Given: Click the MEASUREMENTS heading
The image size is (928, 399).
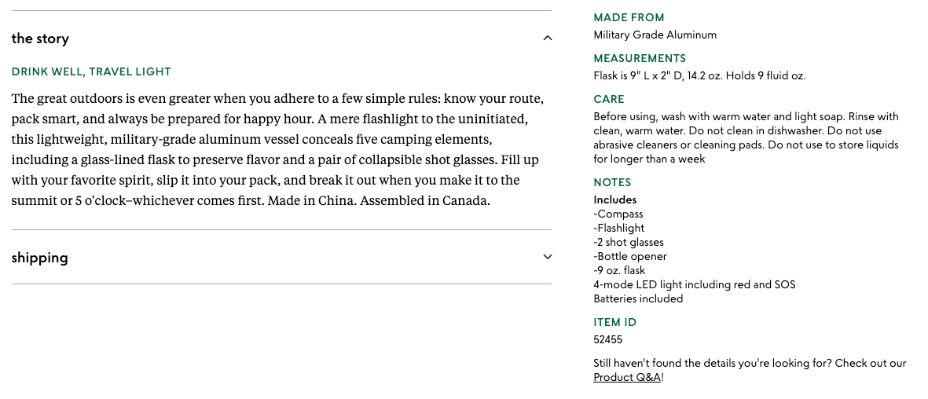Looking at the screenshot, I should click(640, 58).
